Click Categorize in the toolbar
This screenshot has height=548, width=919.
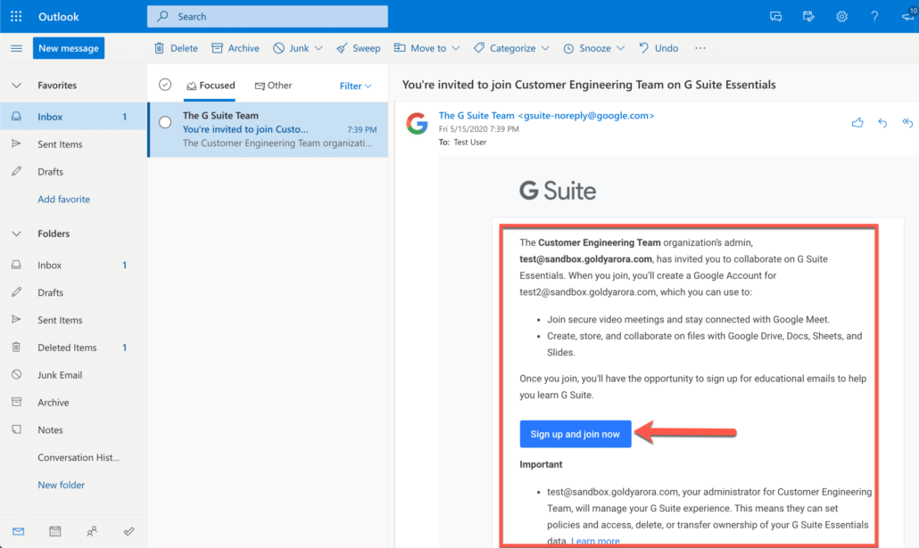pos(505,48)
